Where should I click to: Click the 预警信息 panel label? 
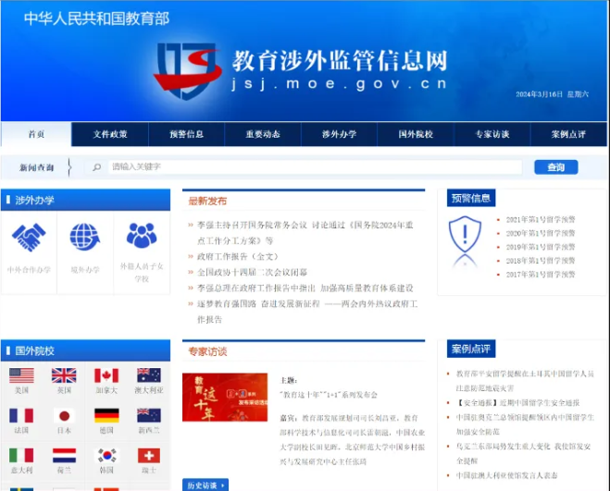471,198
